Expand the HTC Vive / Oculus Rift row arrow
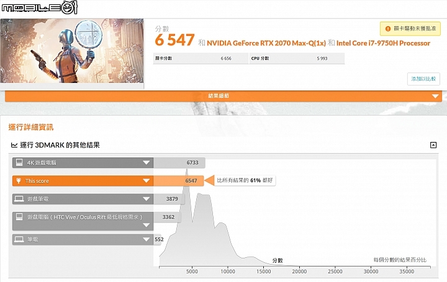This screenshot has width=447, height=282. coord(147,225)
